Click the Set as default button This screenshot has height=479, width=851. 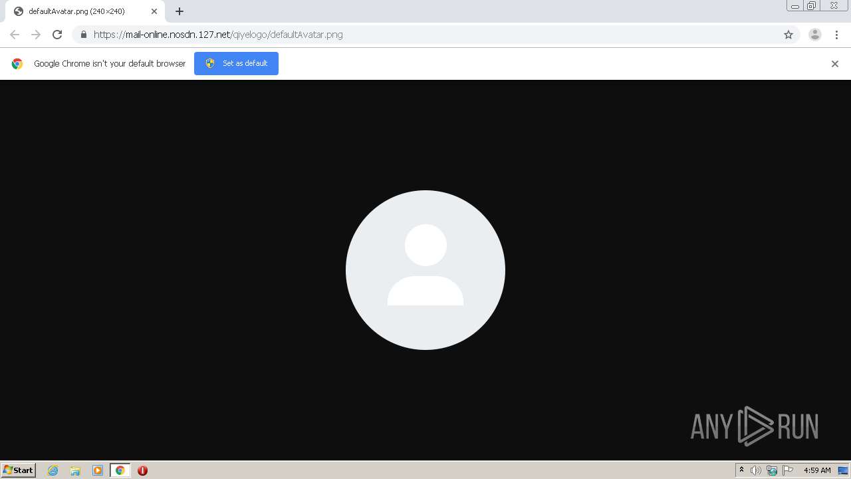236,63
